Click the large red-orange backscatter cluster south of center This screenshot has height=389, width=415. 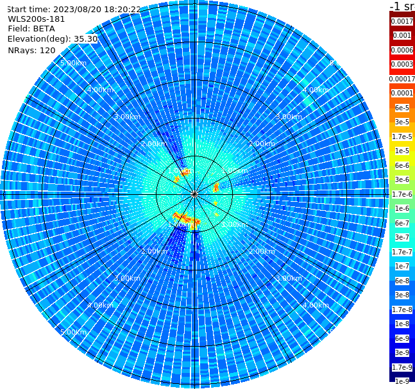[x=187, y=219]
